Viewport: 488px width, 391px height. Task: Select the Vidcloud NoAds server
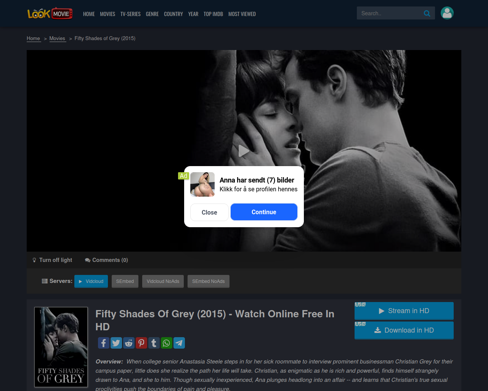point(163,281)
